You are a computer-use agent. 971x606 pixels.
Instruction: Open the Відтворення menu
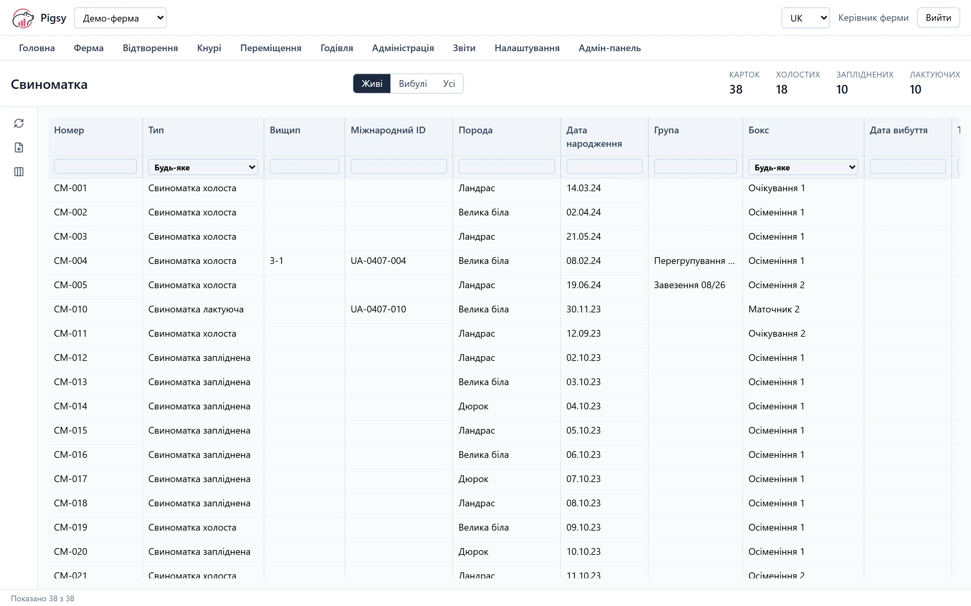tap(150, 48)
